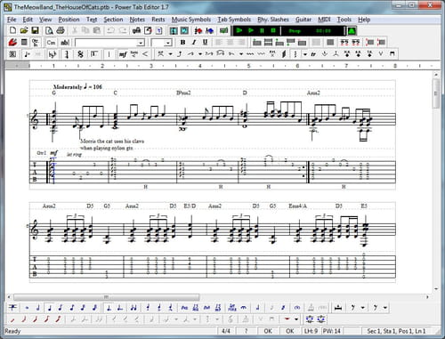Open the Position menu
The height and width of the screenshot is (339, 445).
pyautogui.click(x=69, y=20)
